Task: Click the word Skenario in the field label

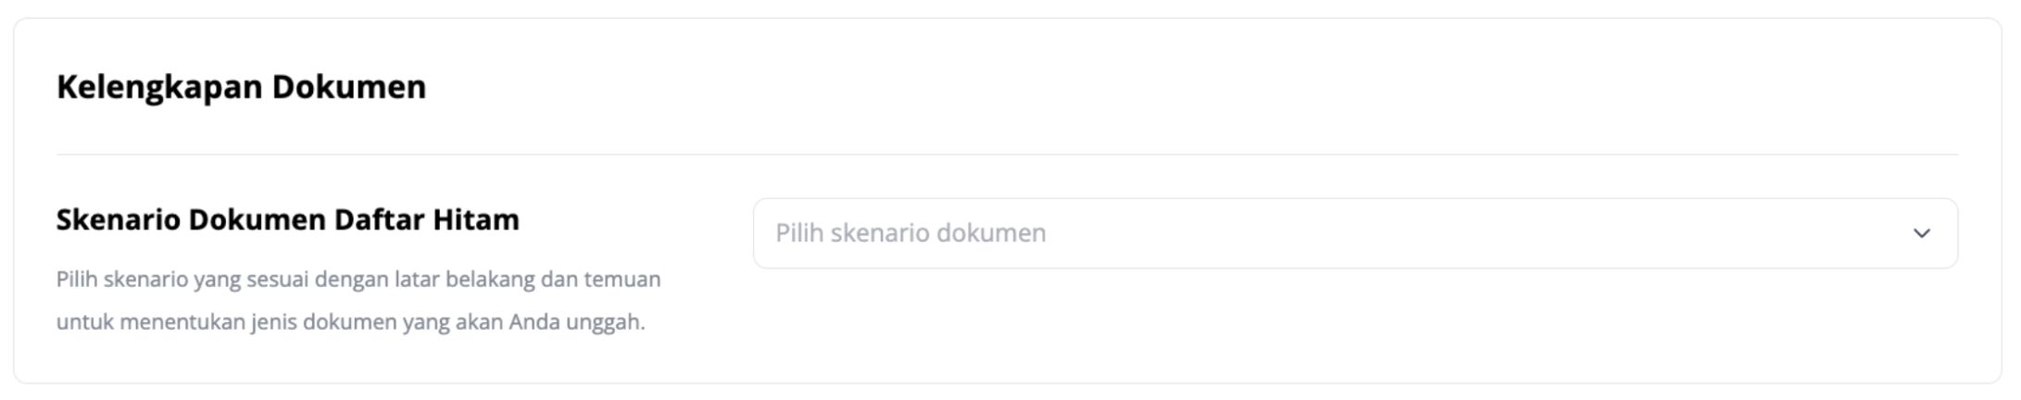Action: pyautogui.click(x=118, y=219)
